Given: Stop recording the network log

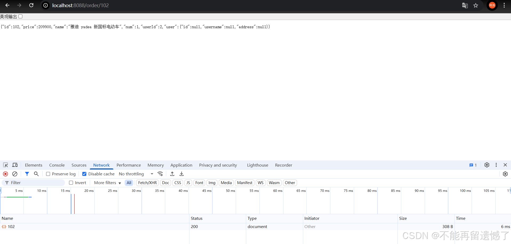Looking at the screenshot, I should point(5,174).
